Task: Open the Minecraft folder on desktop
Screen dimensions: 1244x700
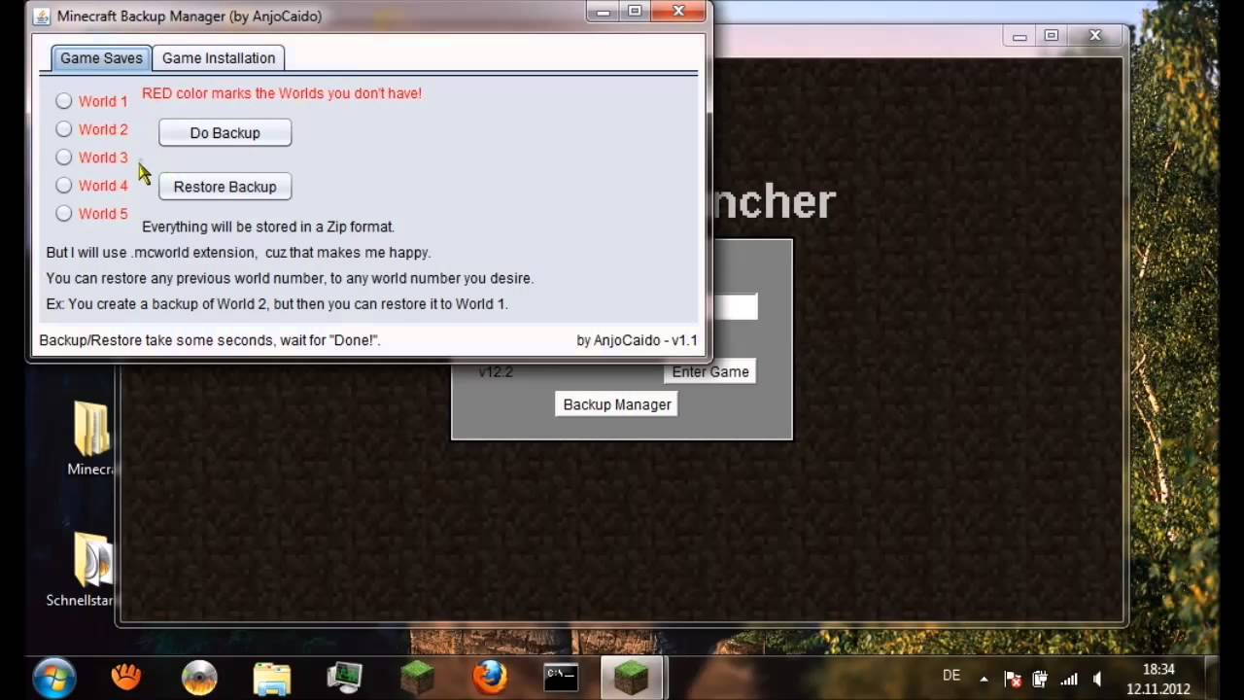Action: pos(93,439)
